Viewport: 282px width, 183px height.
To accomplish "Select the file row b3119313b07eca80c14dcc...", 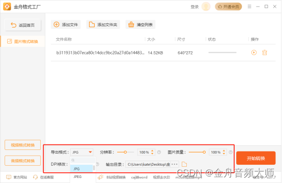I will pyautogui.click(x=163, y=53).
